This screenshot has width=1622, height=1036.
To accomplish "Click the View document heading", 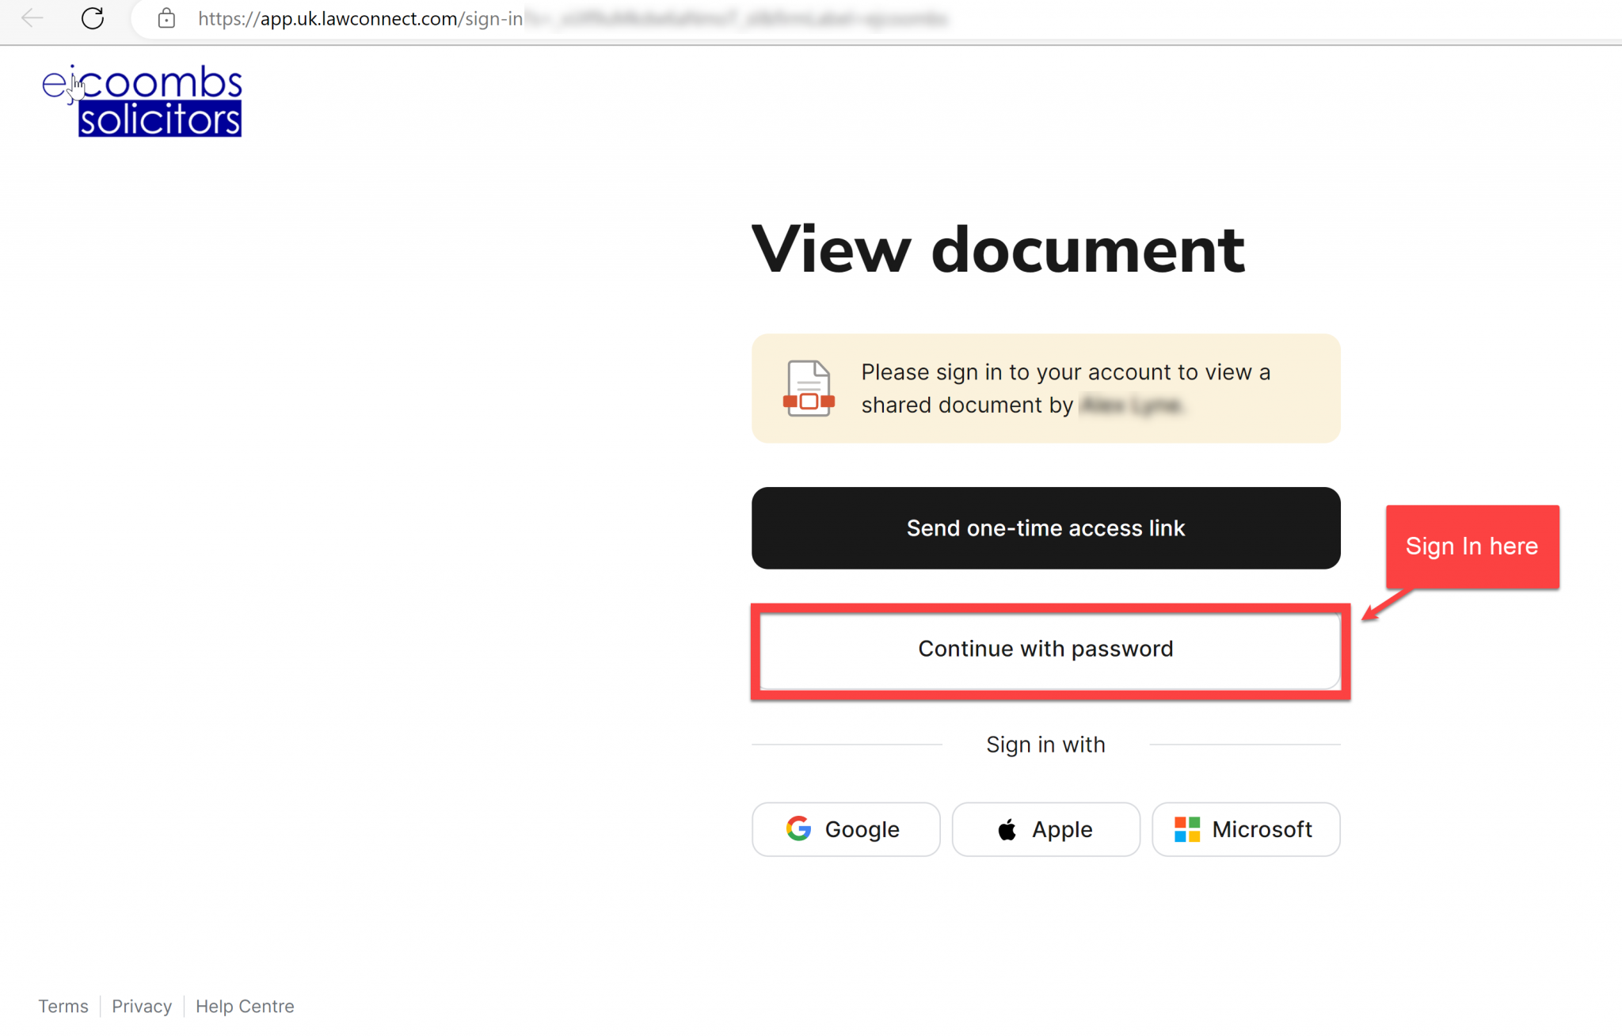I will pos(997,249).
